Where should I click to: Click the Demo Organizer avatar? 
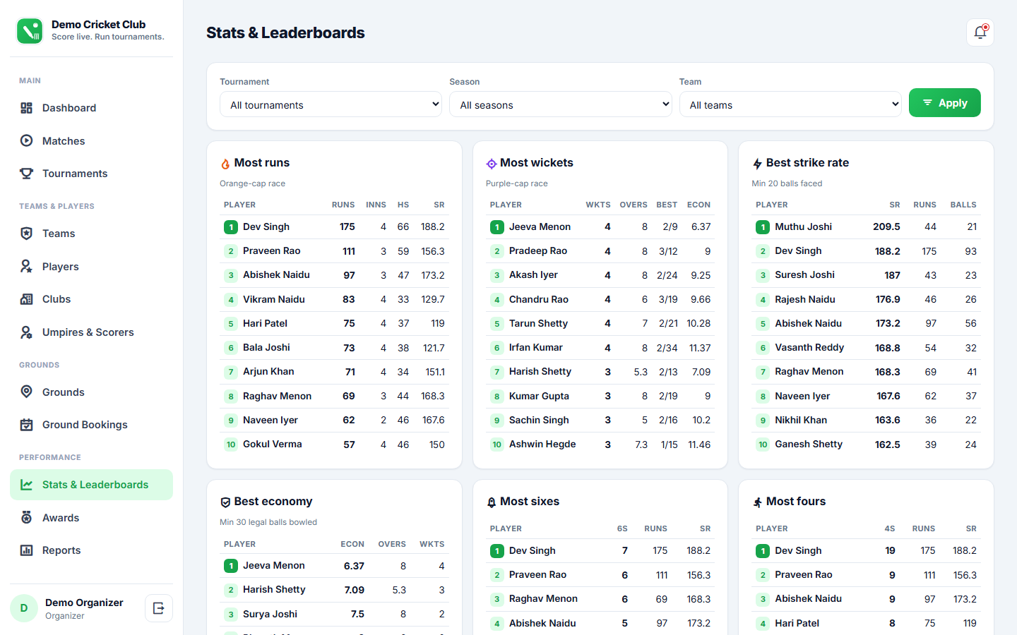(x=24, y=608)
